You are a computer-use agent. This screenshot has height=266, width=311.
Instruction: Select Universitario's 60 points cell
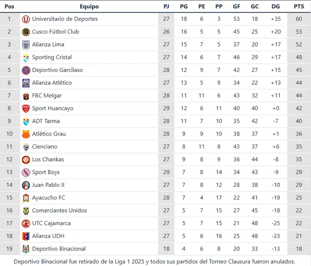point(299,19)
